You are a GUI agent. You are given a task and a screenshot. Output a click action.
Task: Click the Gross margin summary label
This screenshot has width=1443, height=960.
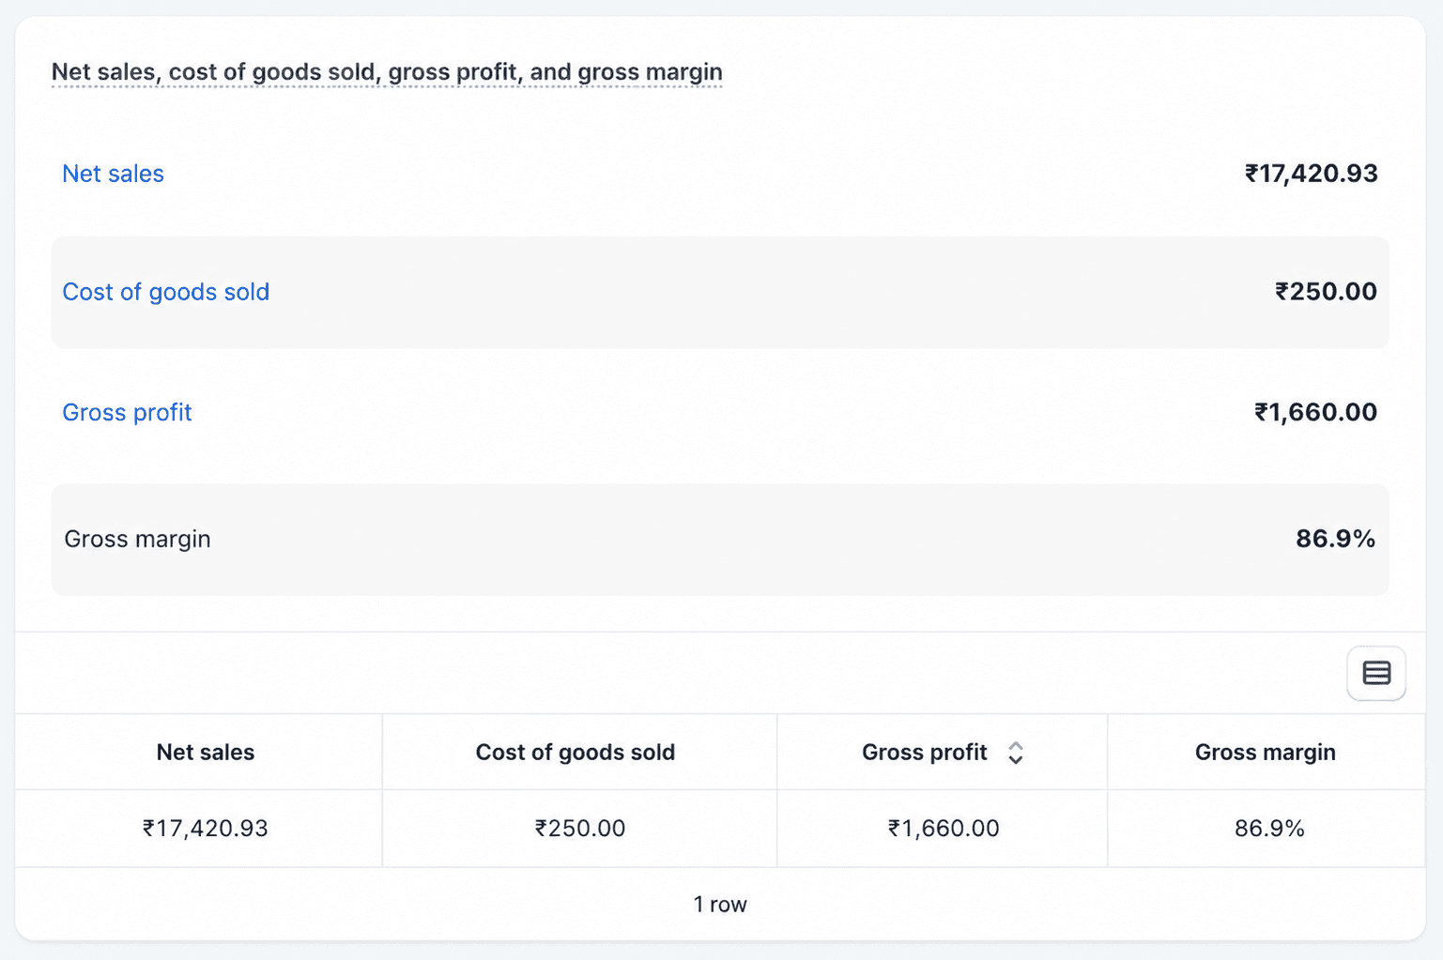coord(137,540)
